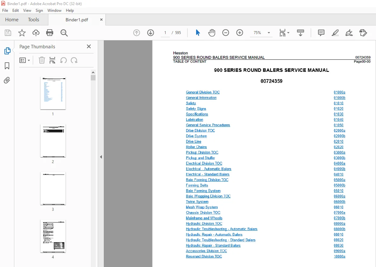Open the Lubrication section link
Image resolution: width=376 pixels, height=267 pixels.
pyautogui.click(x=195, y=120)
